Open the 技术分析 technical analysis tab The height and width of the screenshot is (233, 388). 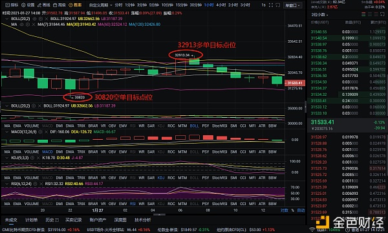coord(142,220)
